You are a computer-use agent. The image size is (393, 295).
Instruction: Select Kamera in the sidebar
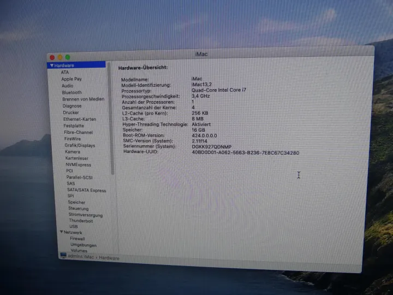click(x=73, y=152)
